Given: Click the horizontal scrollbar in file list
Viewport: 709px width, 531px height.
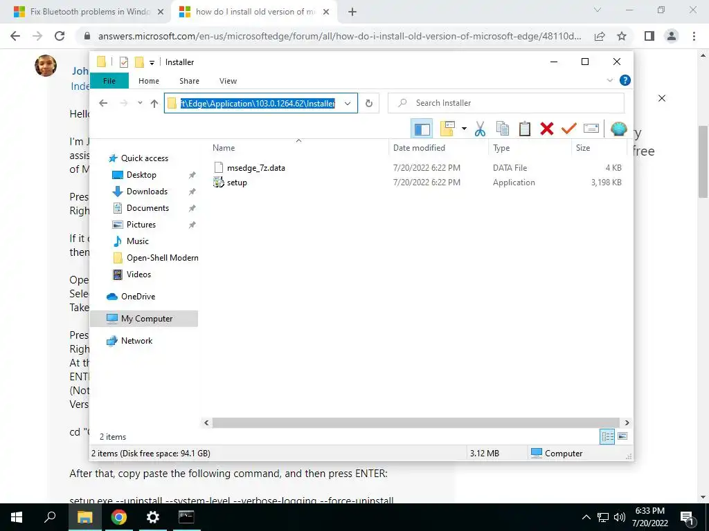Looking at the screenshot, I should pyautogui.click(x=417, y=423).
